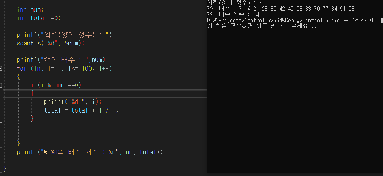Click the "total = total + i / i;" line
The height and width of the screenshot is (176, 383).
tap(81, 110)
